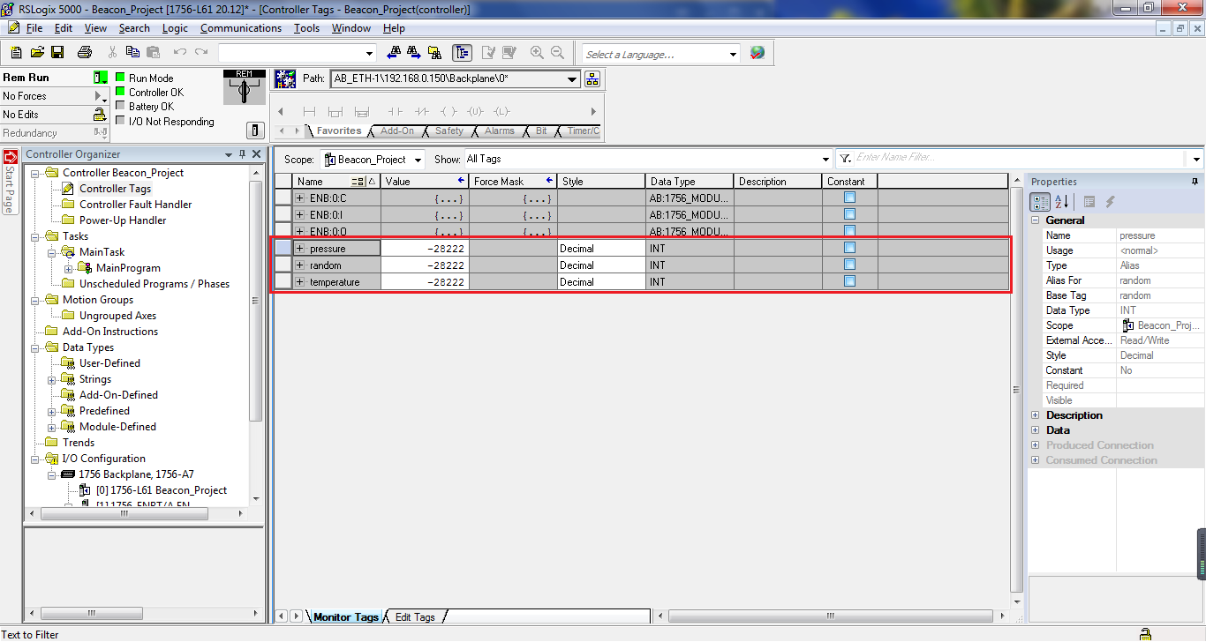Image resolution: width=1206 pixels, height=642 pixels.
Task: Expand the MainProgram tree node
Action: point(69,268)
